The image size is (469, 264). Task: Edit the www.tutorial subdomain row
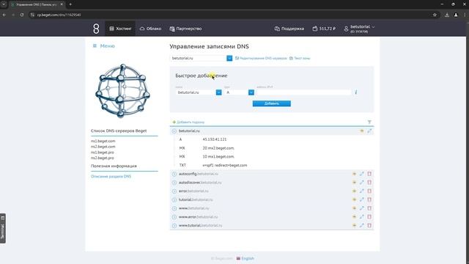(x=361, y=225)
